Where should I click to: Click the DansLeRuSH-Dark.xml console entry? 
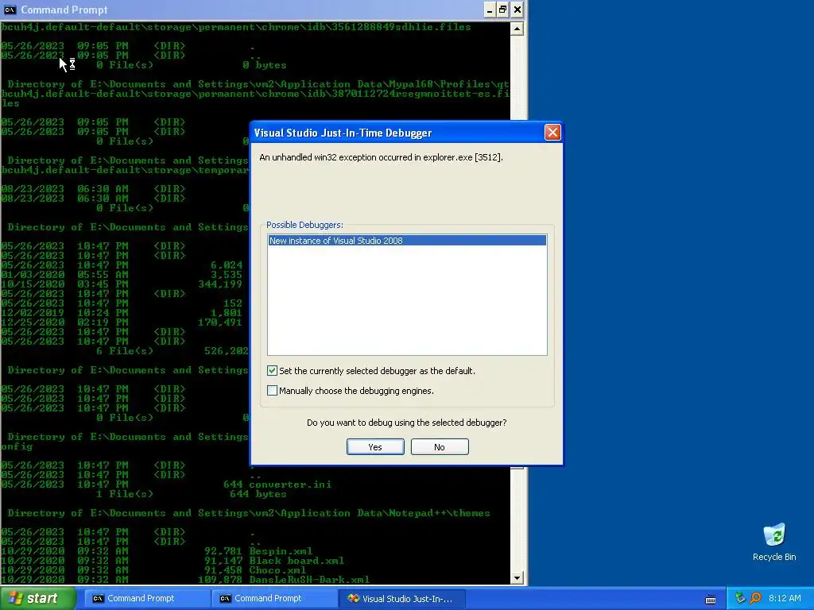(309, 579)
